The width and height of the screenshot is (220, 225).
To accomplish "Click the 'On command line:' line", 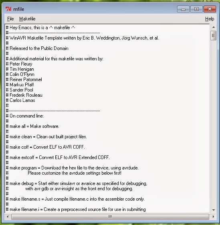I will [x=24, y=116].
